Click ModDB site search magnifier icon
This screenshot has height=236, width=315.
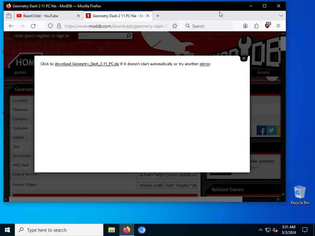(x=129, y=36)
